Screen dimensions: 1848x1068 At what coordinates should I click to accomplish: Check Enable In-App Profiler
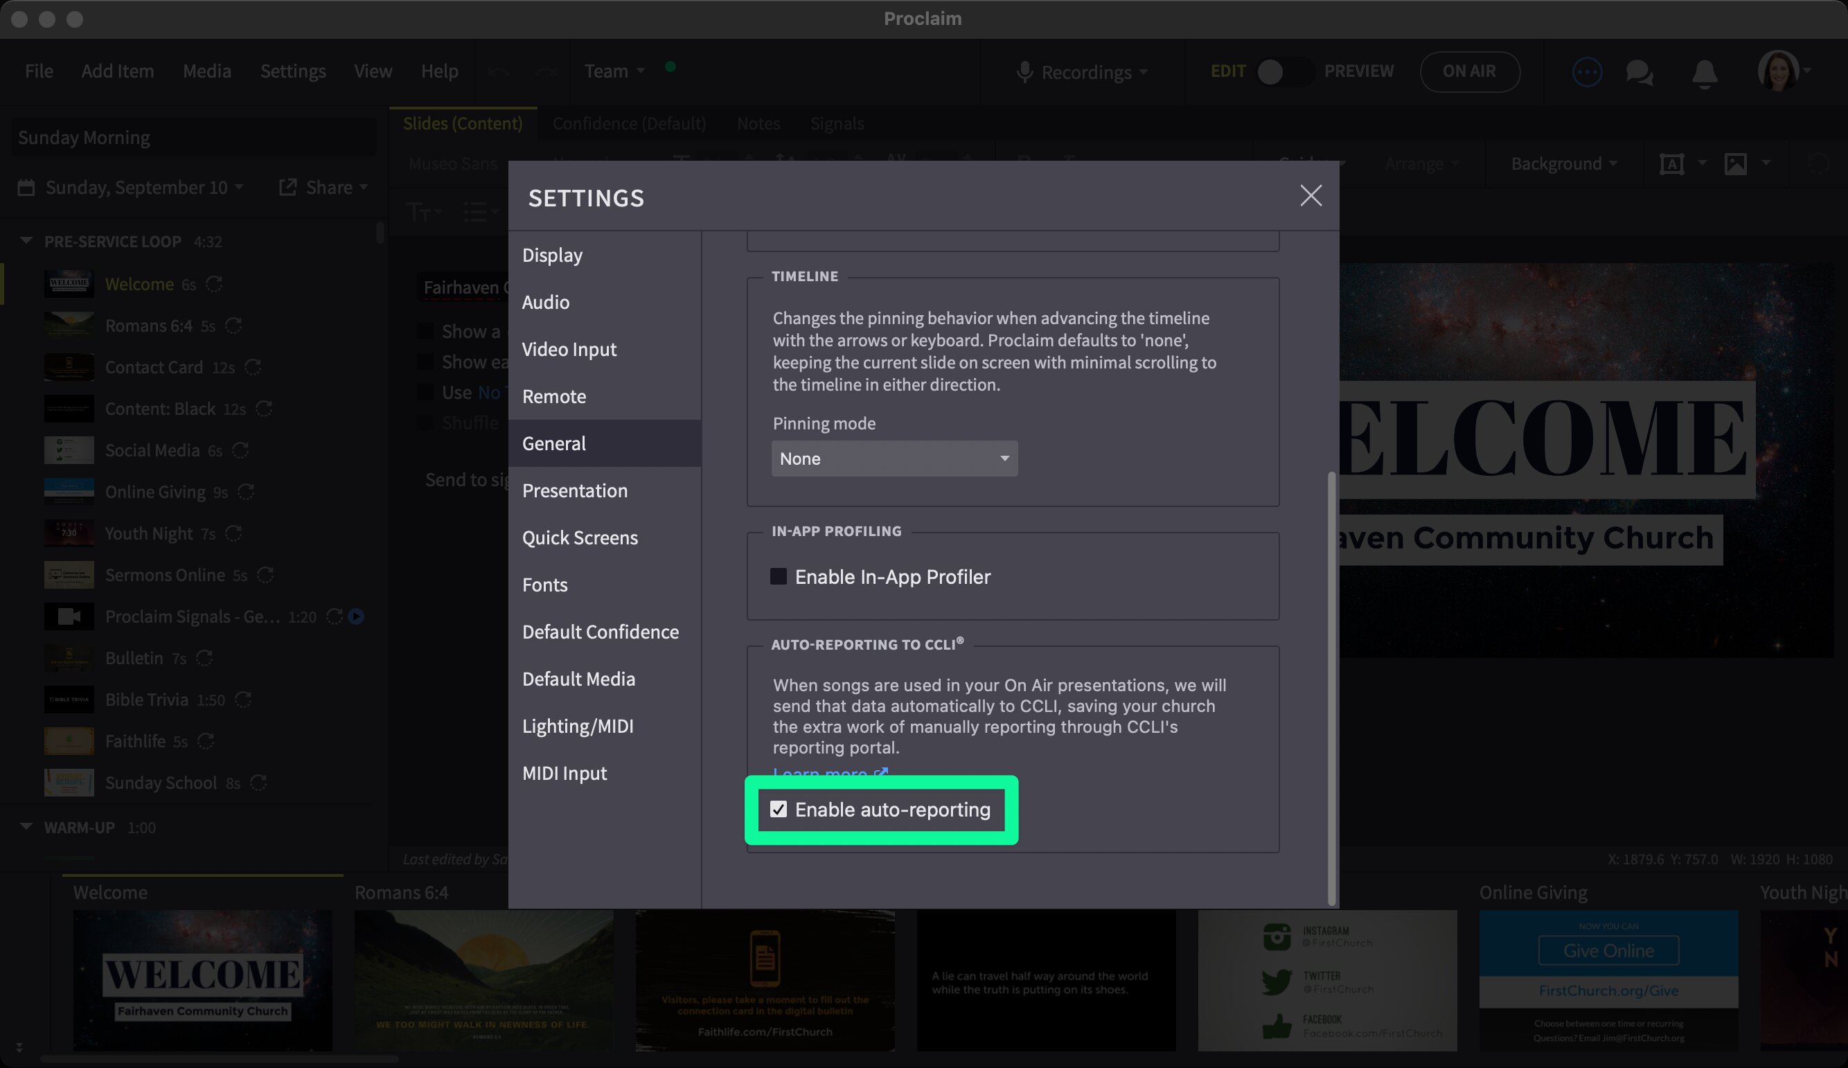tap(778, 576)
